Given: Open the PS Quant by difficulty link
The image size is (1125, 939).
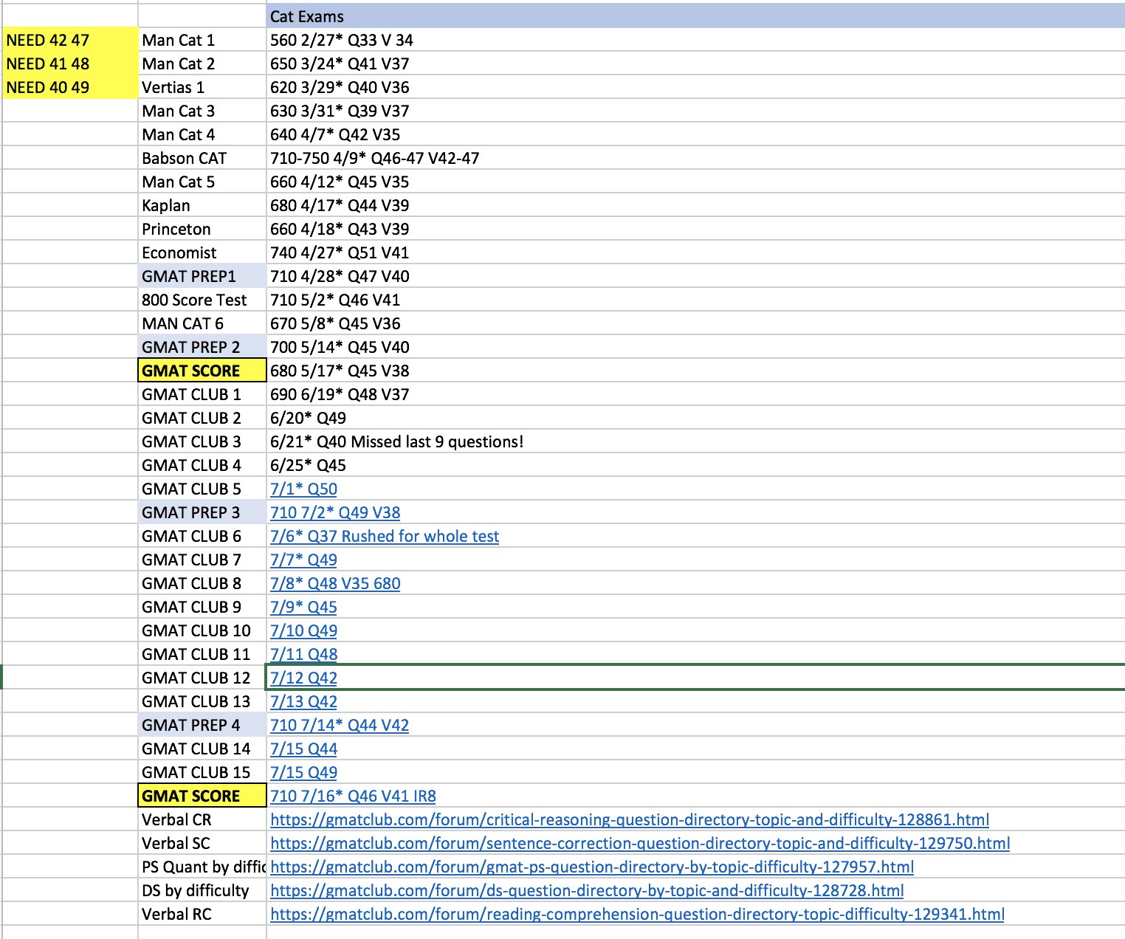Looking at the screenshot, I should [591, 867].
